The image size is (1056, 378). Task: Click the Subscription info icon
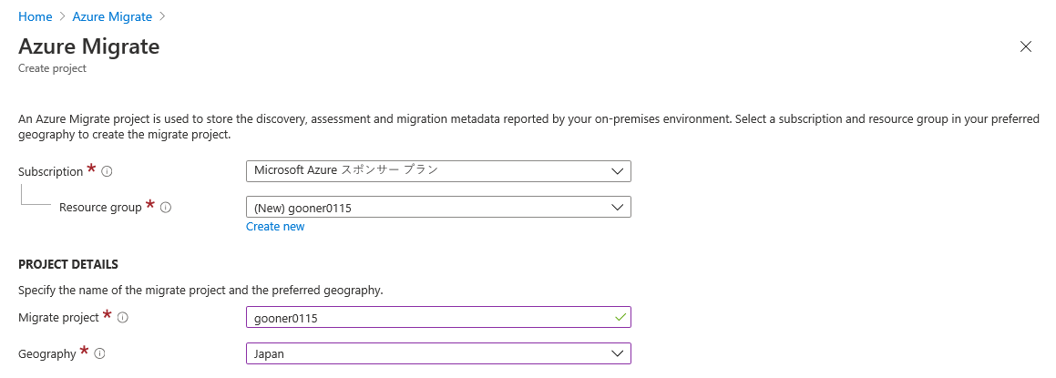[107, 171]
